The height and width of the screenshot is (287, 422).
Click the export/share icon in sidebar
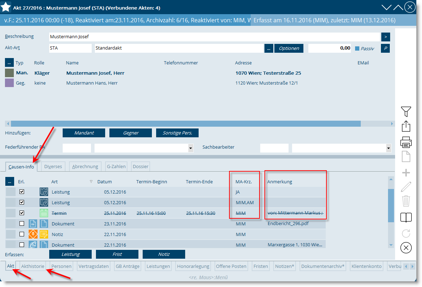tap(406, 126)
